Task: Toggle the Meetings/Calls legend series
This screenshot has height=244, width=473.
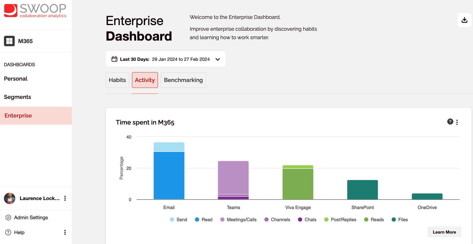Action: (238, 219)
